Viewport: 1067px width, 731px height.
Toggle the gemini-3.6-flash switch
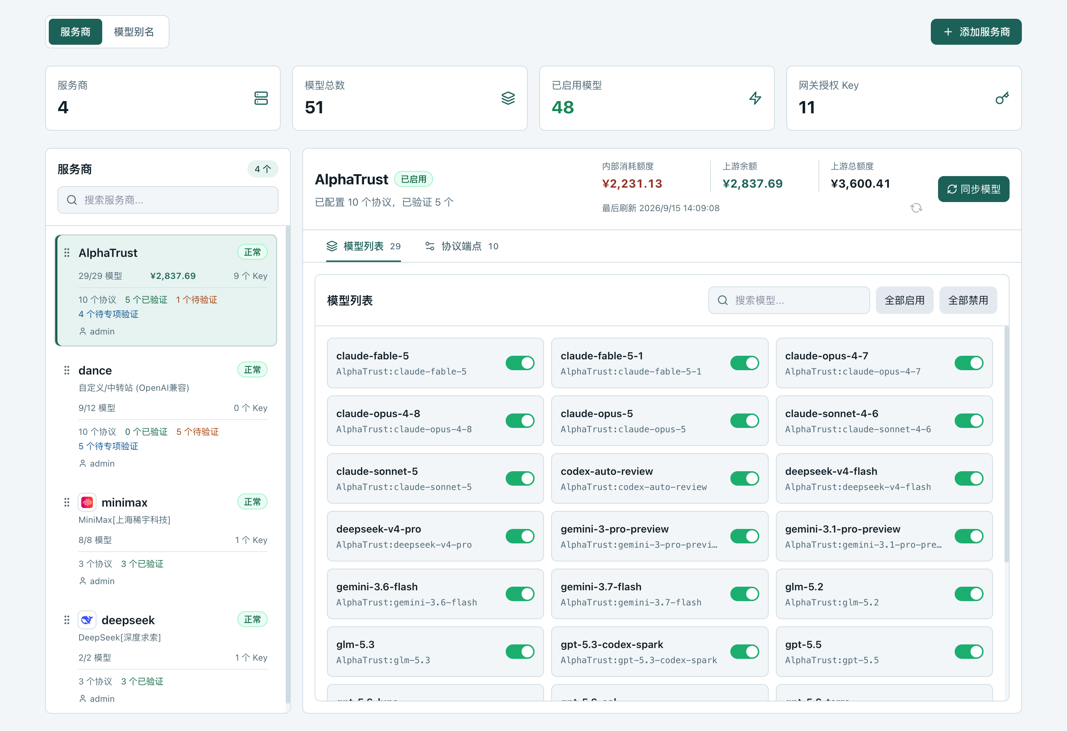click(520, 594)
